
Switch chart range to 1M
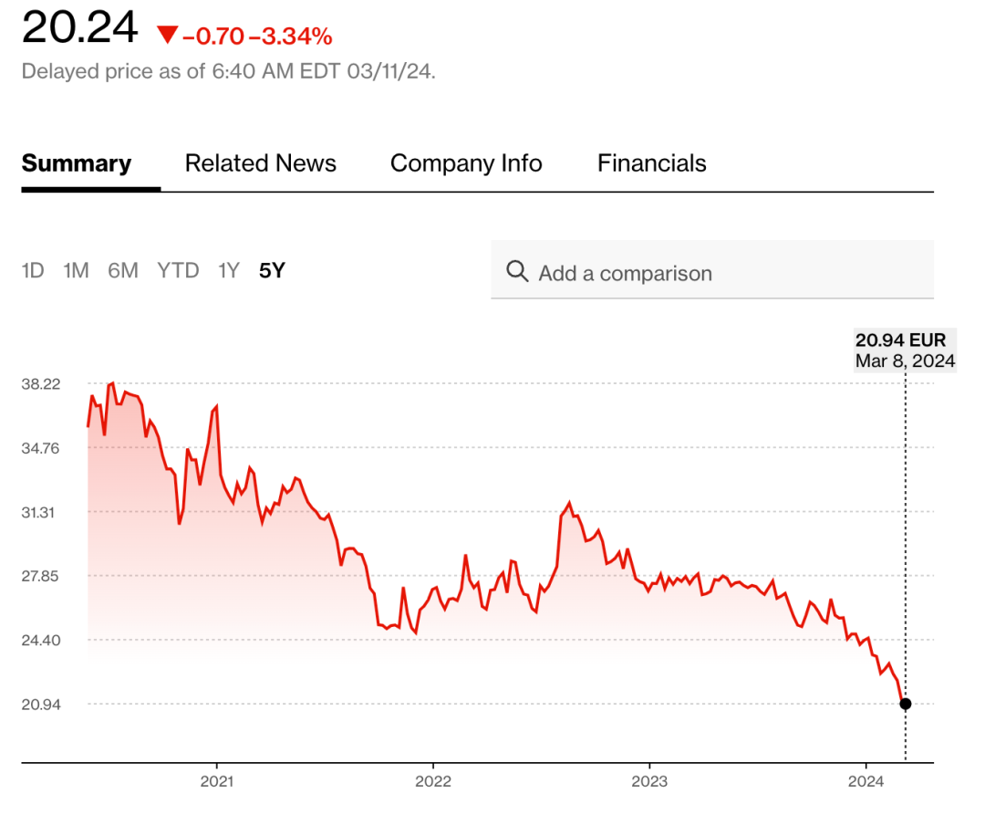point(76,270)
